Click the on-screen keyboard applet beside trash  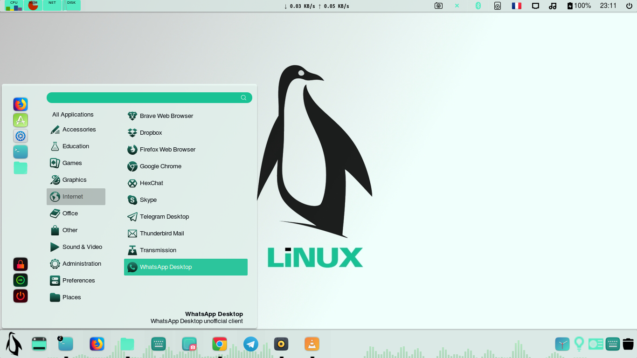tap(613, 344)
